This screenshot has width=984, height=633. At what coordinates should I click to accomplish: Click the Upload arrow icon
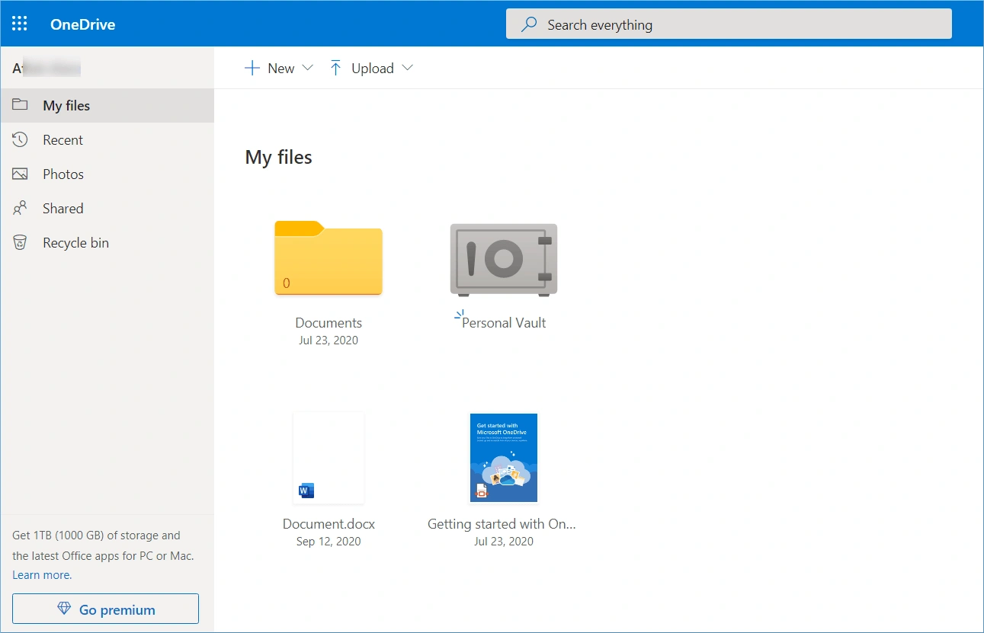(335, 68)
